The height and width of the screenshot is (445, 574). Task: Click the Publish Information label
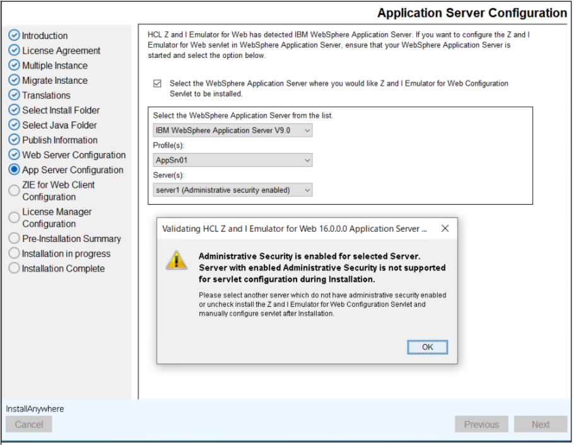60,140
